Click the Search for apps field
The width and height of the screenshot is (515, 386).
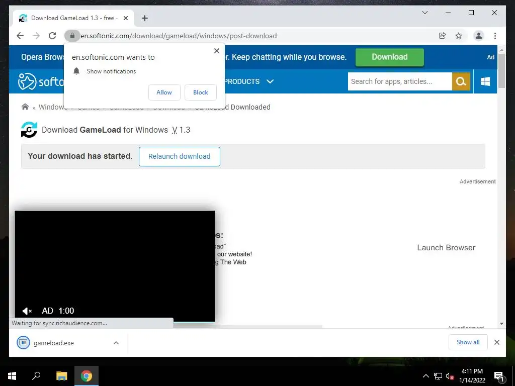coord(400,81)
